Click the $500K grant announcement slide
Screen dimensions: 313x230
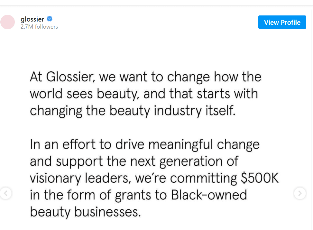click(x=156, y=135)
